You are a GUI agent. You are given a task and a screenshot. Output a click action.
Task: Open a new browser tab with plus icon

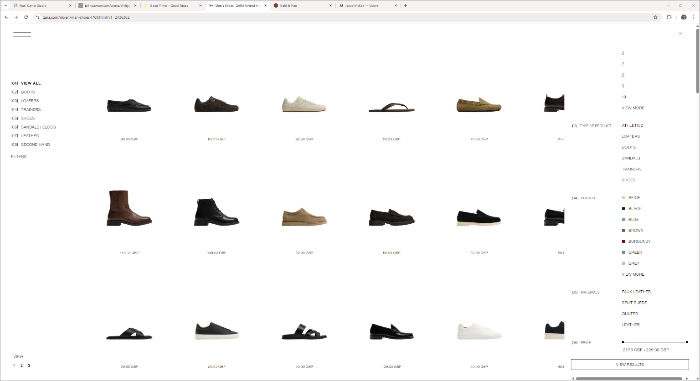click(406, 5)
